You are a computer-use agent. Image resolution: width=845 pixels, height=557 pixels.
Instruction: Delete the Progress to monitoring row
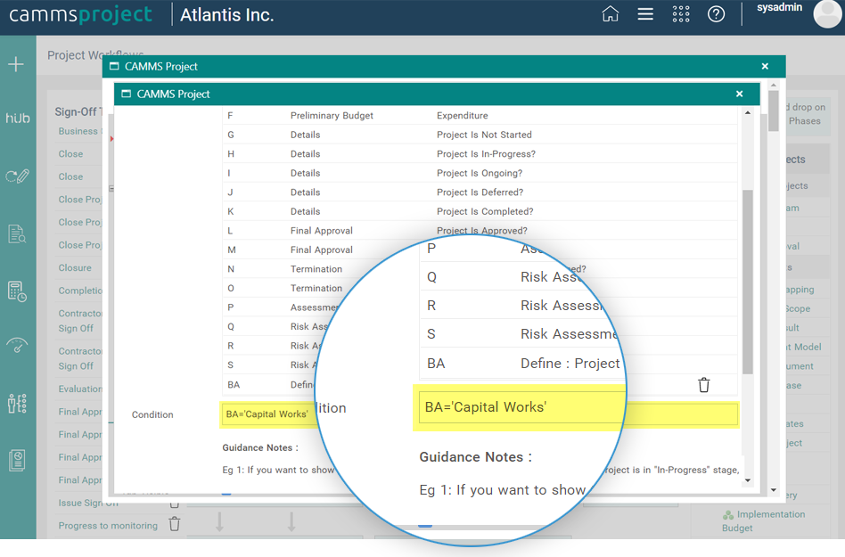(175, 524)
